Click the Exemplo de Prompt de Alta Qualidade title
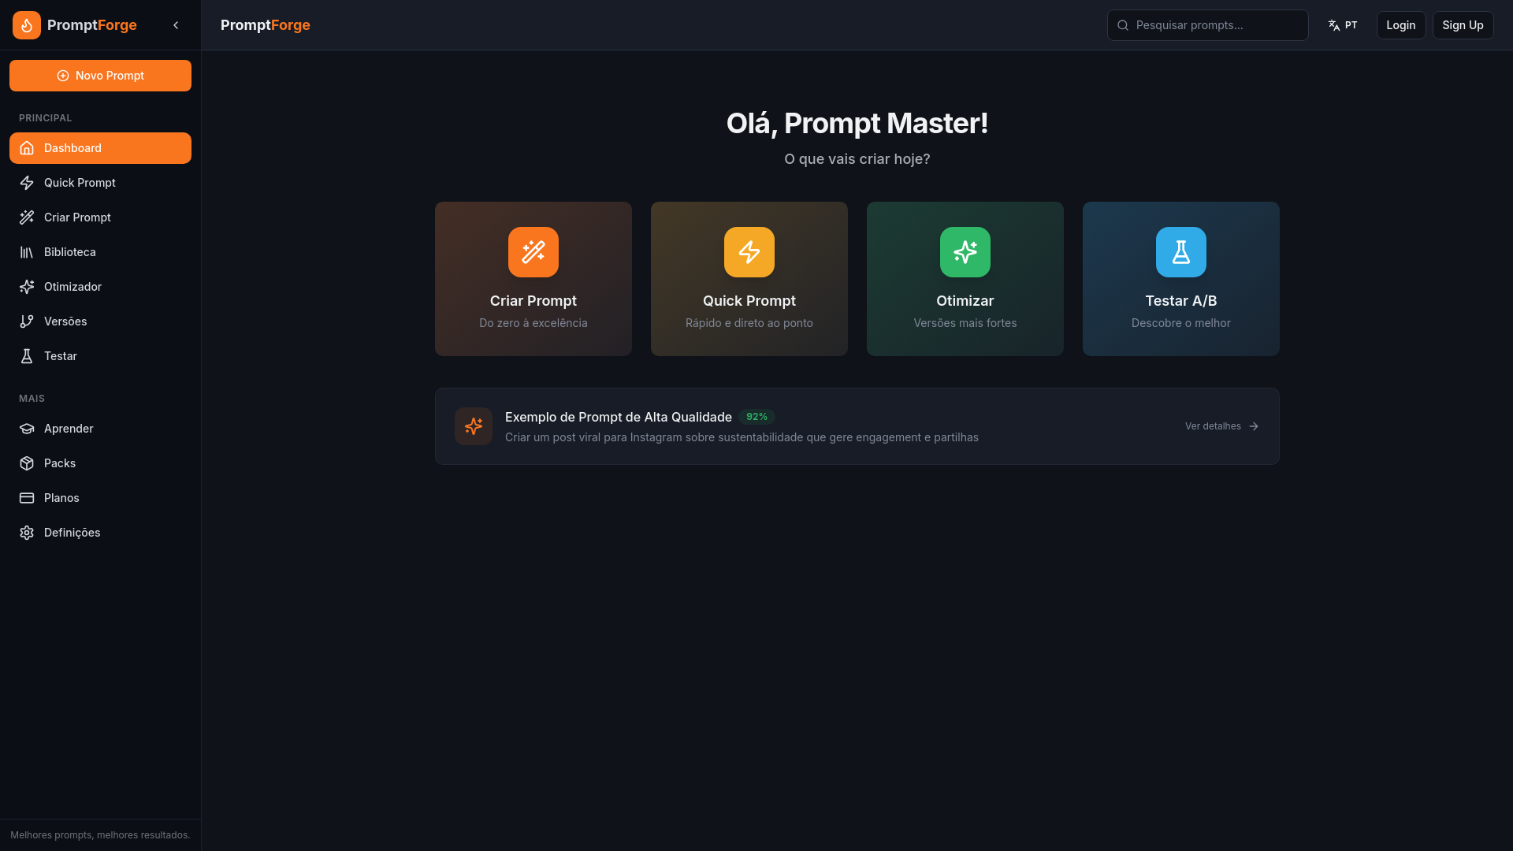The height and width of the screenshot is (851, 1513). point(619,417)
